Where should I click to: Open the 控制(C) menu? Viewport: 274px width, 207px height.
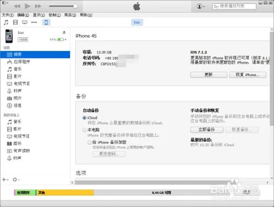(x=55, y=15)
